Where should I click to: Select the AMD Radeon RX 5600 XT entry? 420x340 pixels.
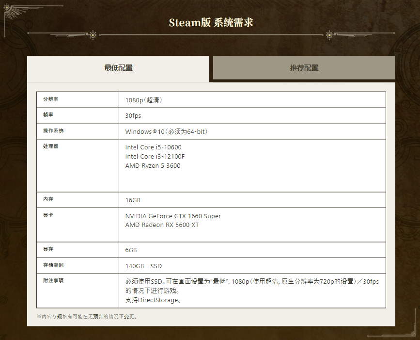click(162, 225)
